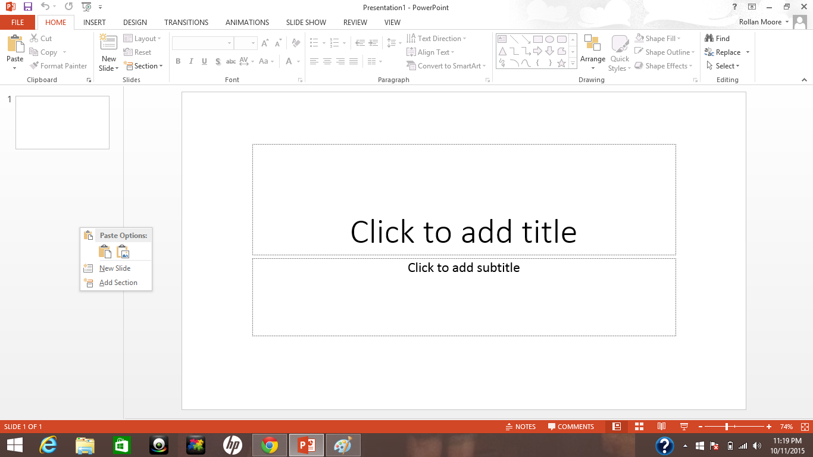Align text right

[x=340, y=61]
